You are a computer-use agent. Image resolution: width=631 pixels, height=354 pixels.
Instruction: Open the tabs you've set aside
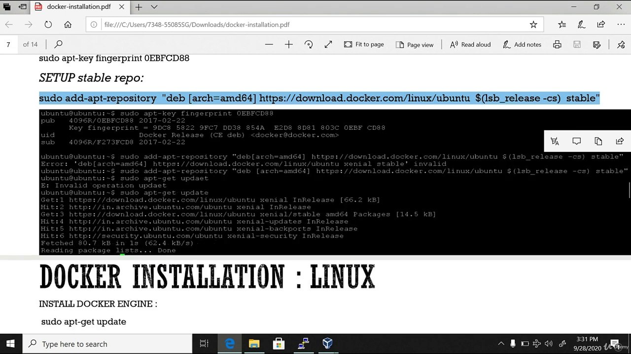pyautogui.click(x=7, y=7)
